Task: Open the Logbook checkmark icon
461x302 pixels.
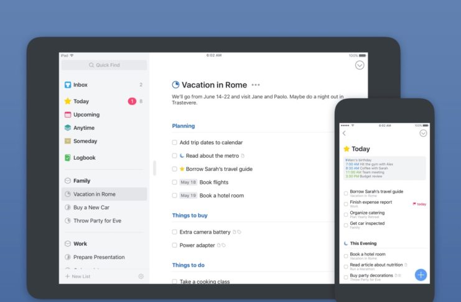Action: pyautogui.click(x=68, y=158)
